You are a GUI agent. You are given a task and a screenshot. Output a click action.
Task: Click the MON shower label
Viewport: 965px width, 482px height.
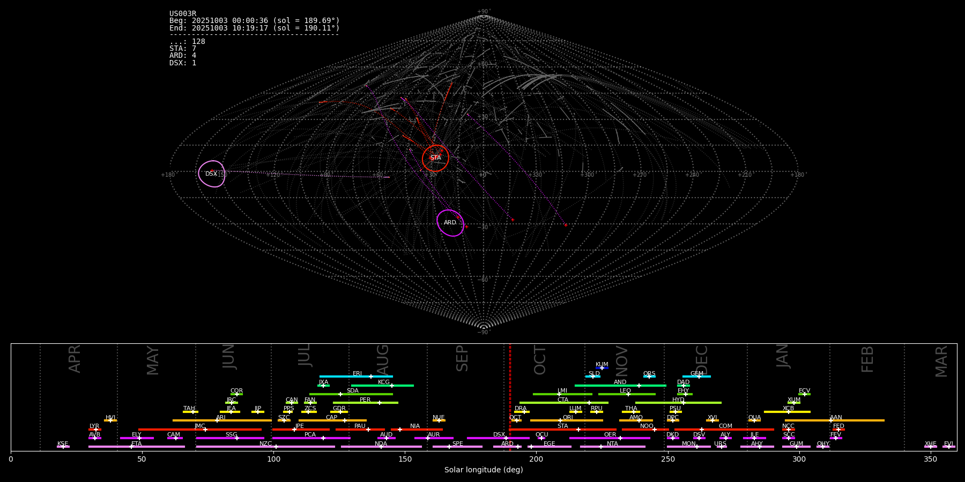click(689, 444)
